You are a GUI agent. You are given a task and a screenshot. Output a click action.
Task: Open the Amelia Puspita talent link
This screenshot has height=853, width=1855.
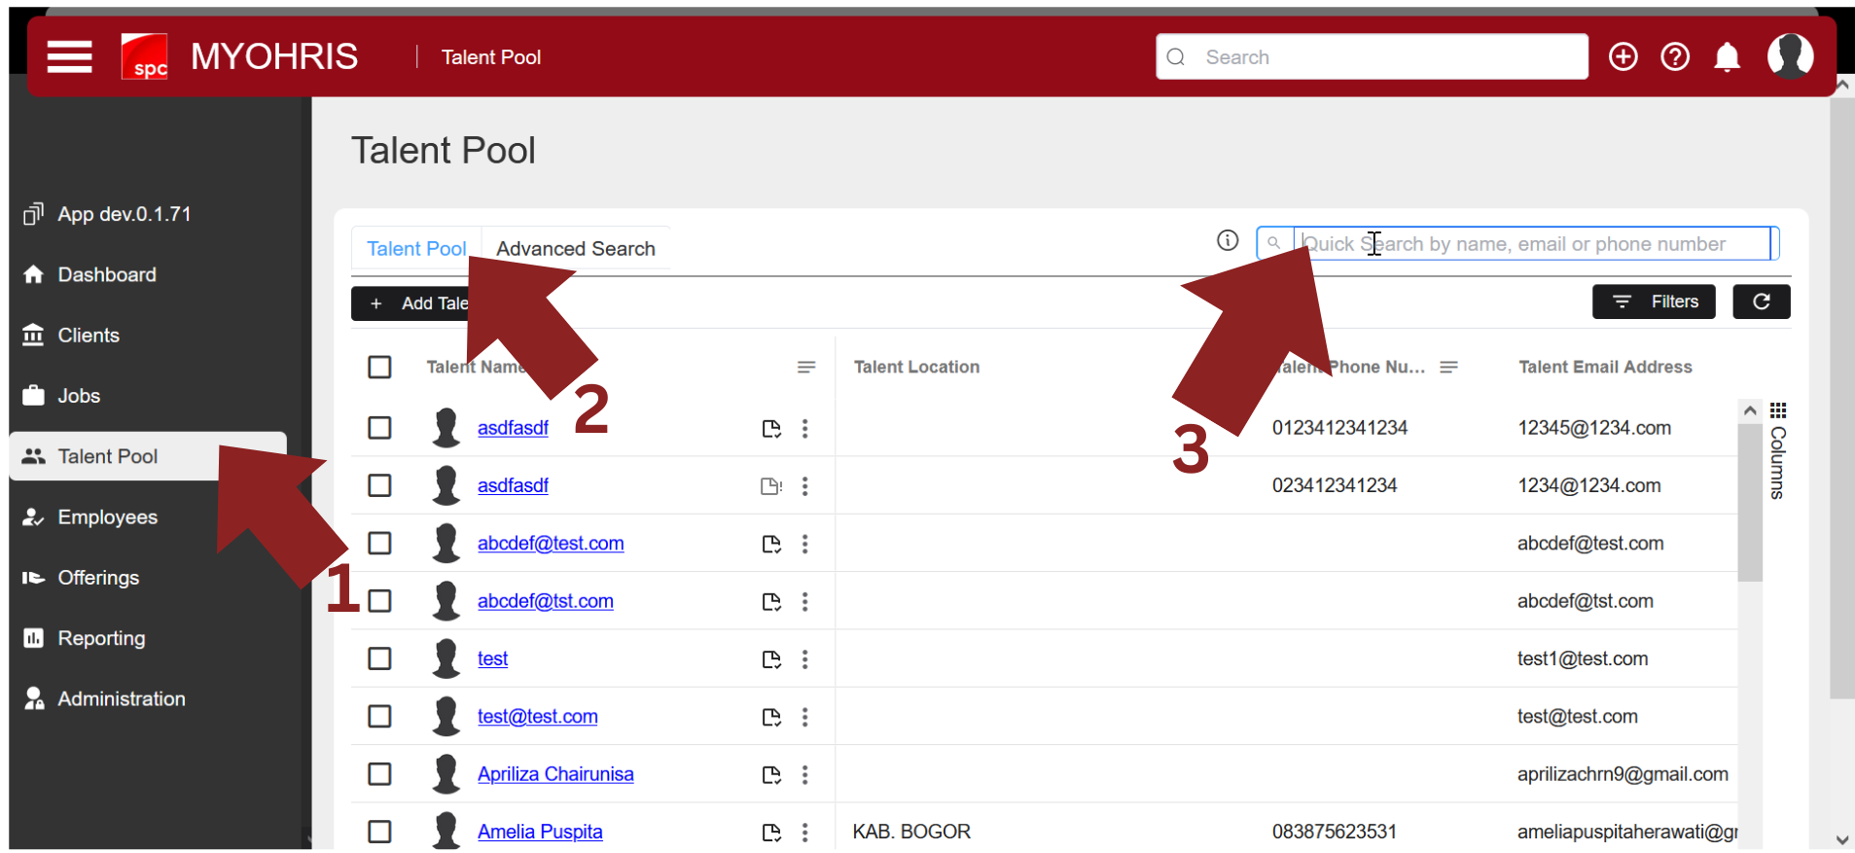(x=540, y=832)
